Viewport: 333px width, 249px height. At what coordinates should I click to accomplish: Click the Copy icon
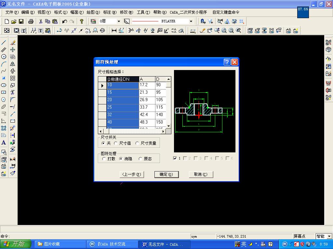(47, 21)
